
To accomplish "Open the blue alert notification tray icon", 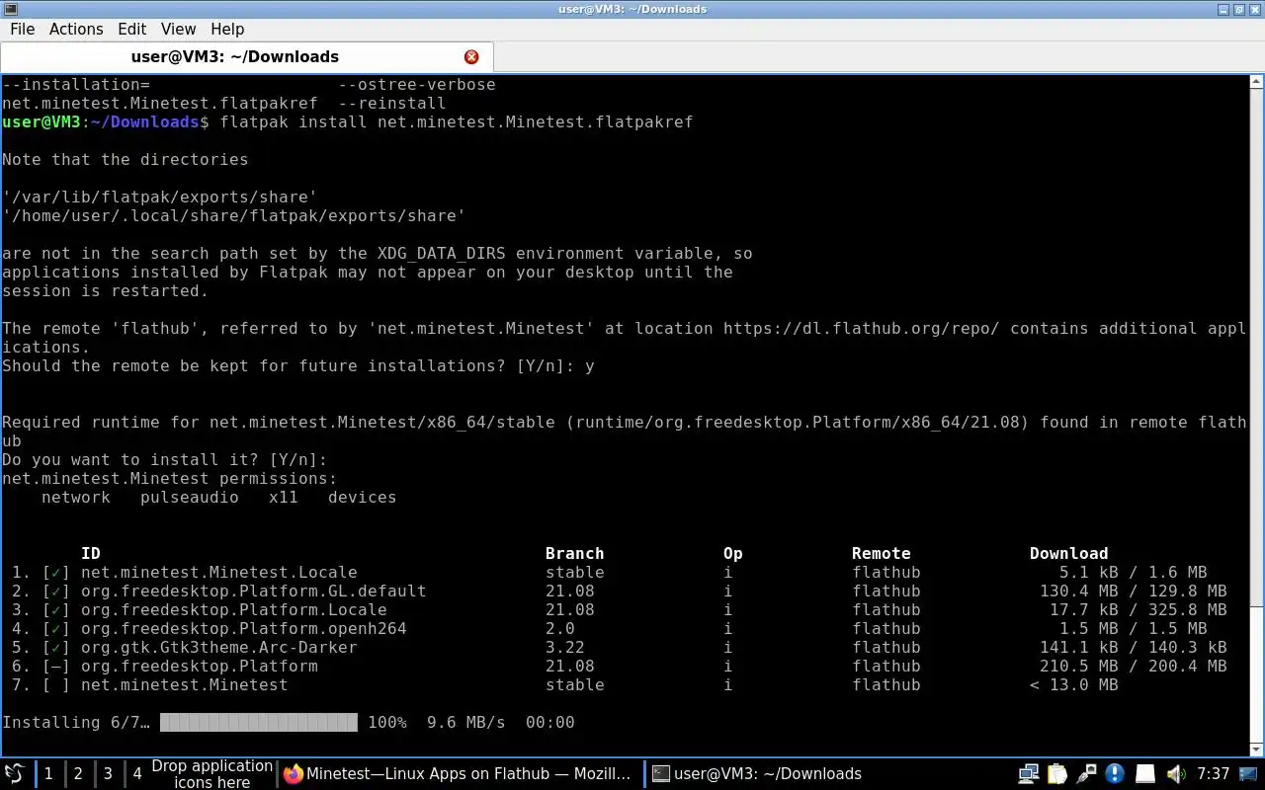I will coord(1115,773).
